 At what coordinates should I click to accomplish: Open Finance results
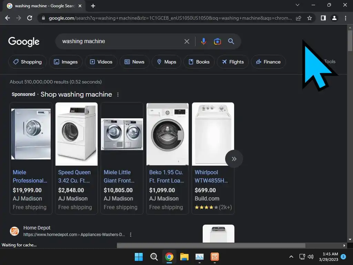tap(268, 62)
